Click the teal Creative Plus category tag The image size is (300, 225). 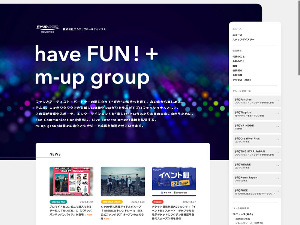58,202
